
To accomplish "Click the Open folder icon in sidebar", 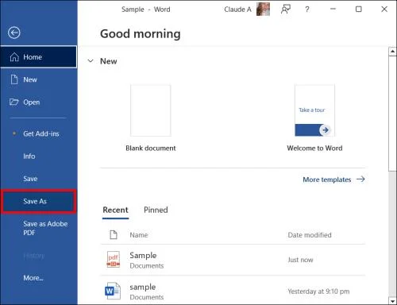I will [x=14, y=102].
